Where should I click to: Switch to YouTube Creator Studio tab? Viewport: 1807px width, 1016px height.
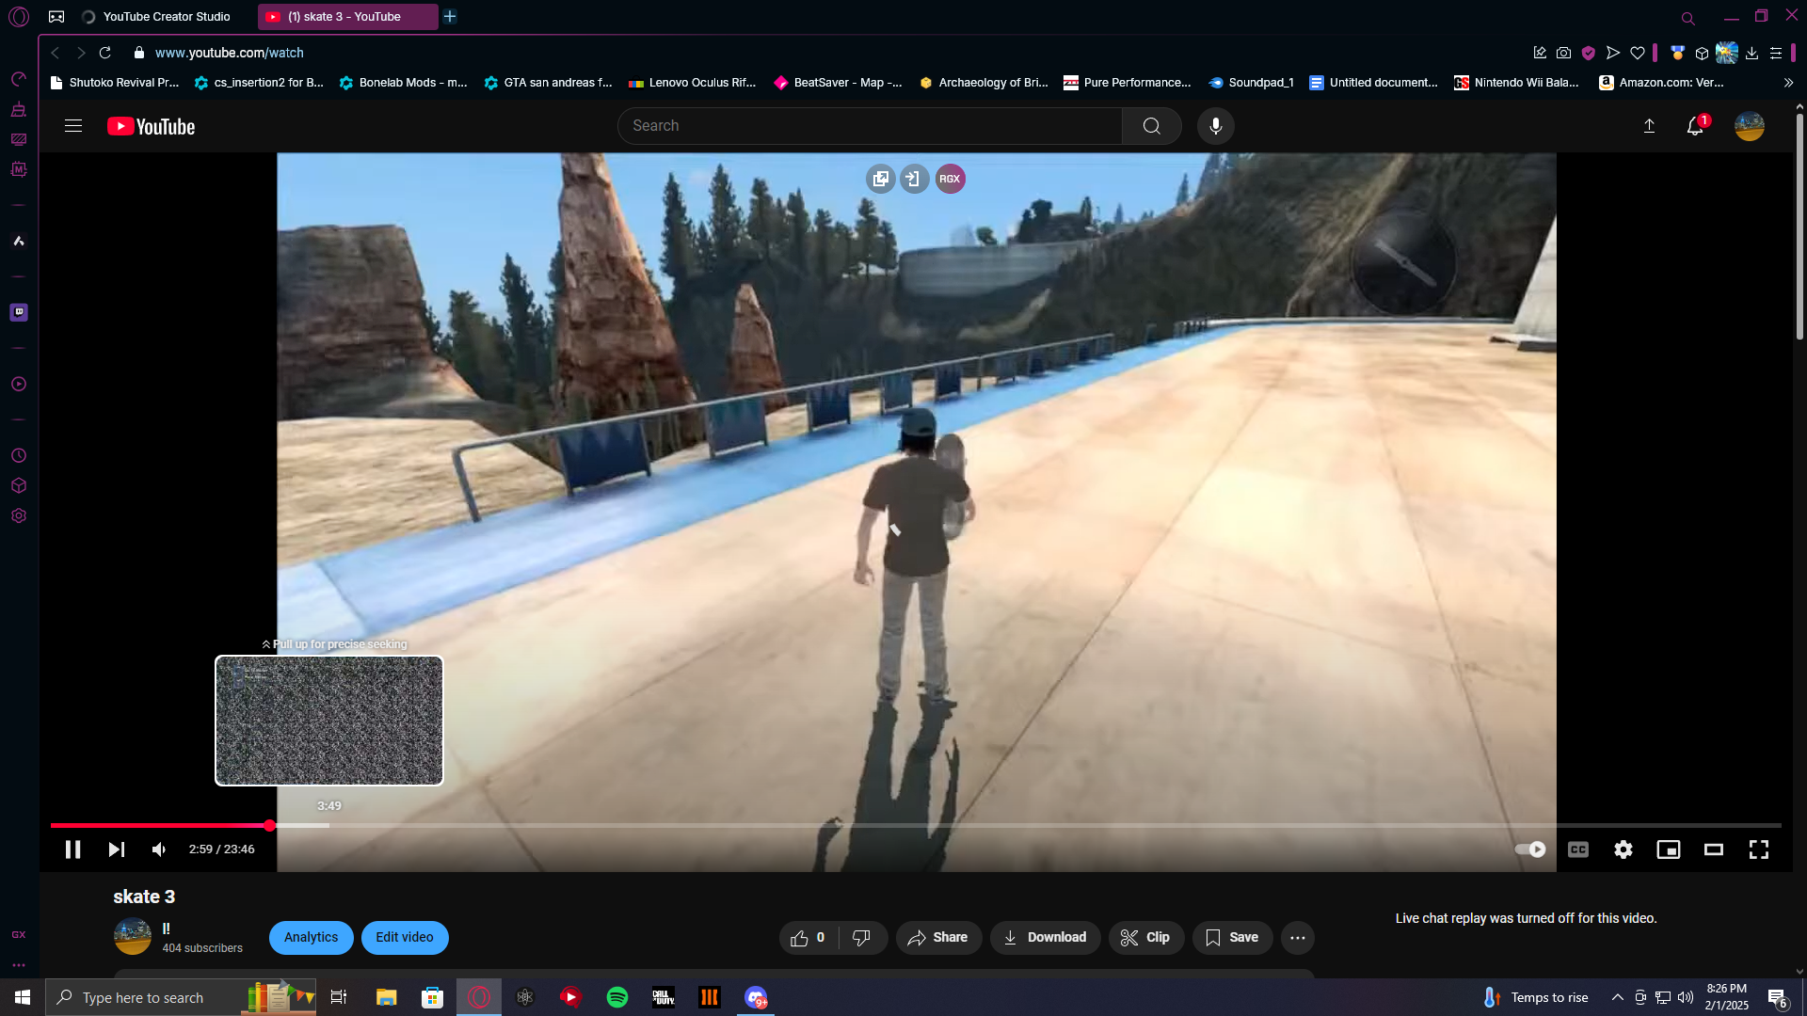(x=166, y=17)
